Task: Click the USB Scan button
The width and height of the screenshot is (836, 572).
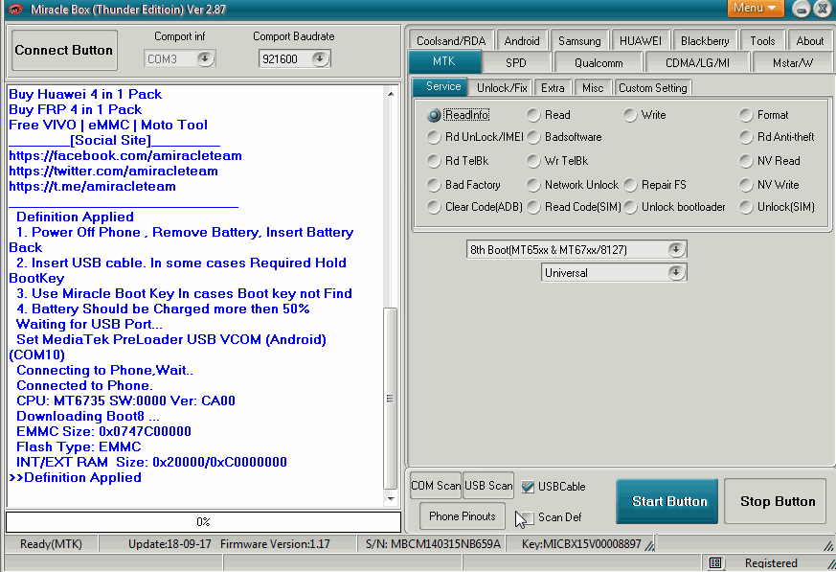Action: 488,486
